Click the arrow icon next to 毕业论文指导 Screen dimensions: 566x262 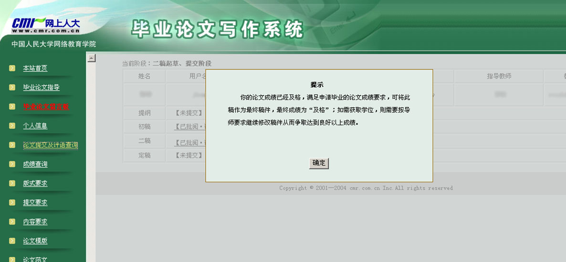pyautogui.click(x=12, y=87)
